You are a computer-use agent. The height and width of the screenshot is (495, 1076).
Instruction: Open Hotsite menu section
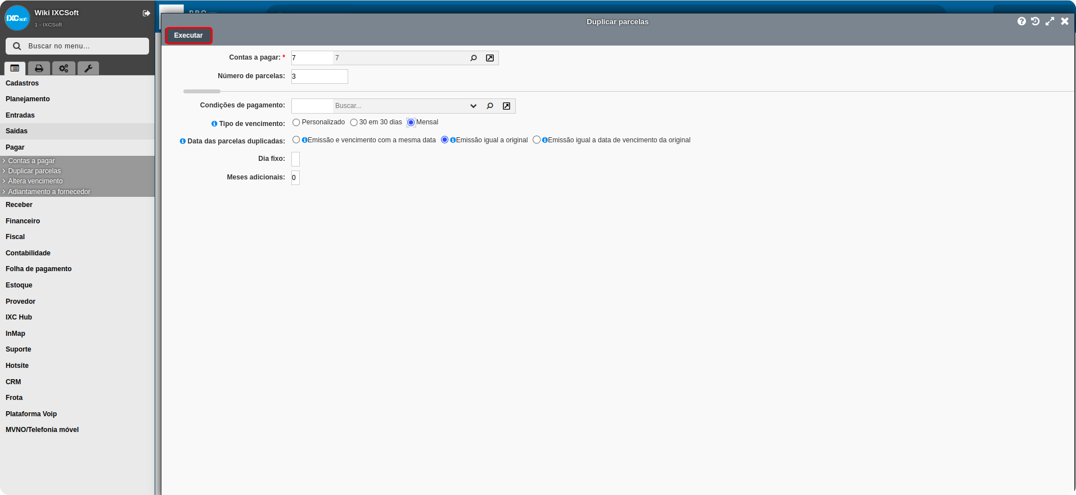tap(77, 366)
